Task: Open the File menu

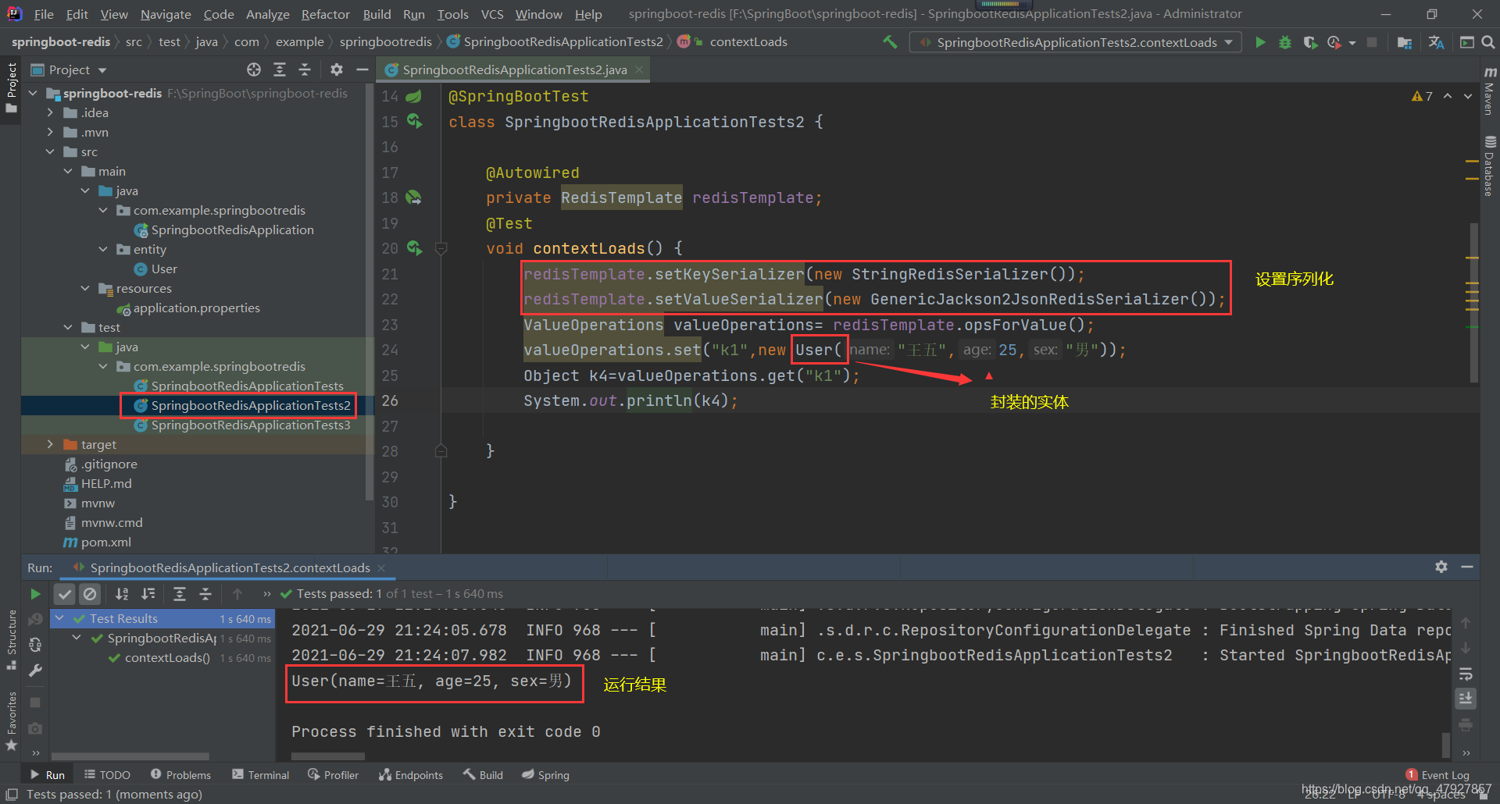Action: coord(44,14)
